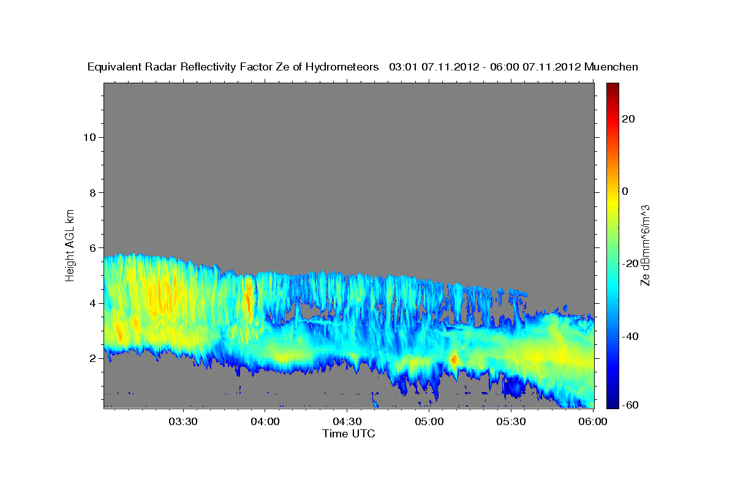
Task: Click the date range '03:01 07.11.2012 - 06:00 07.11.2012 Muenchen'
Action: coord(513,67)
